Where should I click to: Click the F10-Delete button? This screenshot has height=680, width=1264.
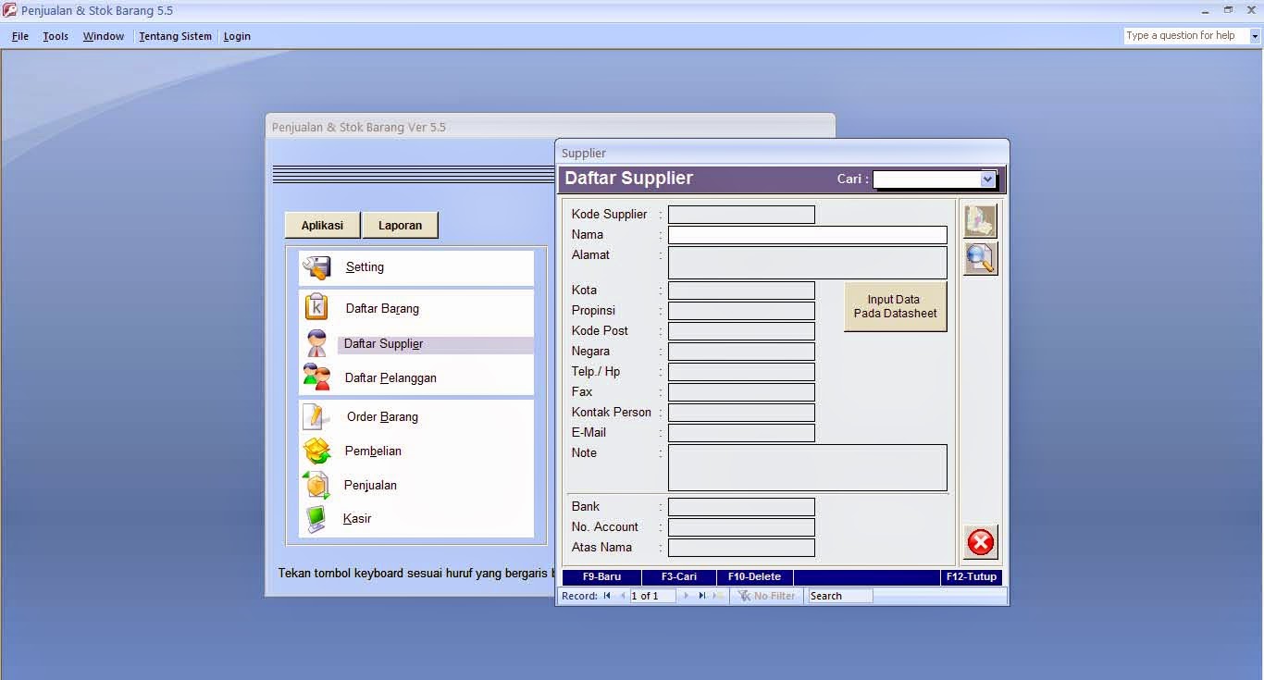point(754,576)
